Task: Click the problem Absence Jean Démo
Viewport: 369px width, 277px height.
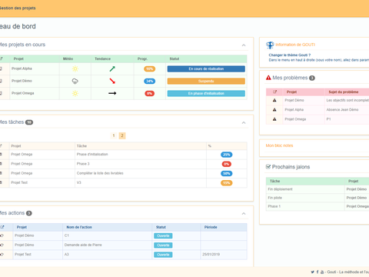Action: 342,109
